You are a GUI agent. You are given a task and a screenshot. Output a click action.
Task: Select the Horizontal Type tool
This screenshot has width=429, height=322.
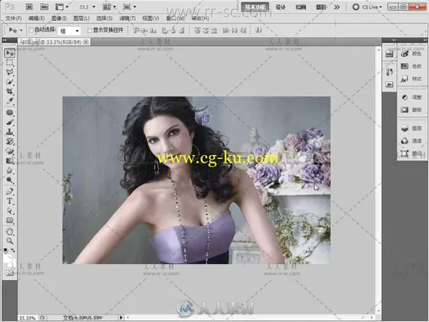[10, 201]
